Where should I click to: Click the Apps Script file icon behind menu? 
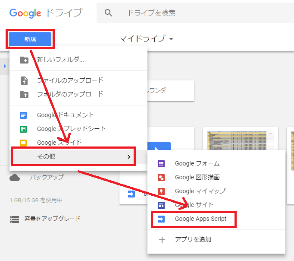coord(131,194)
